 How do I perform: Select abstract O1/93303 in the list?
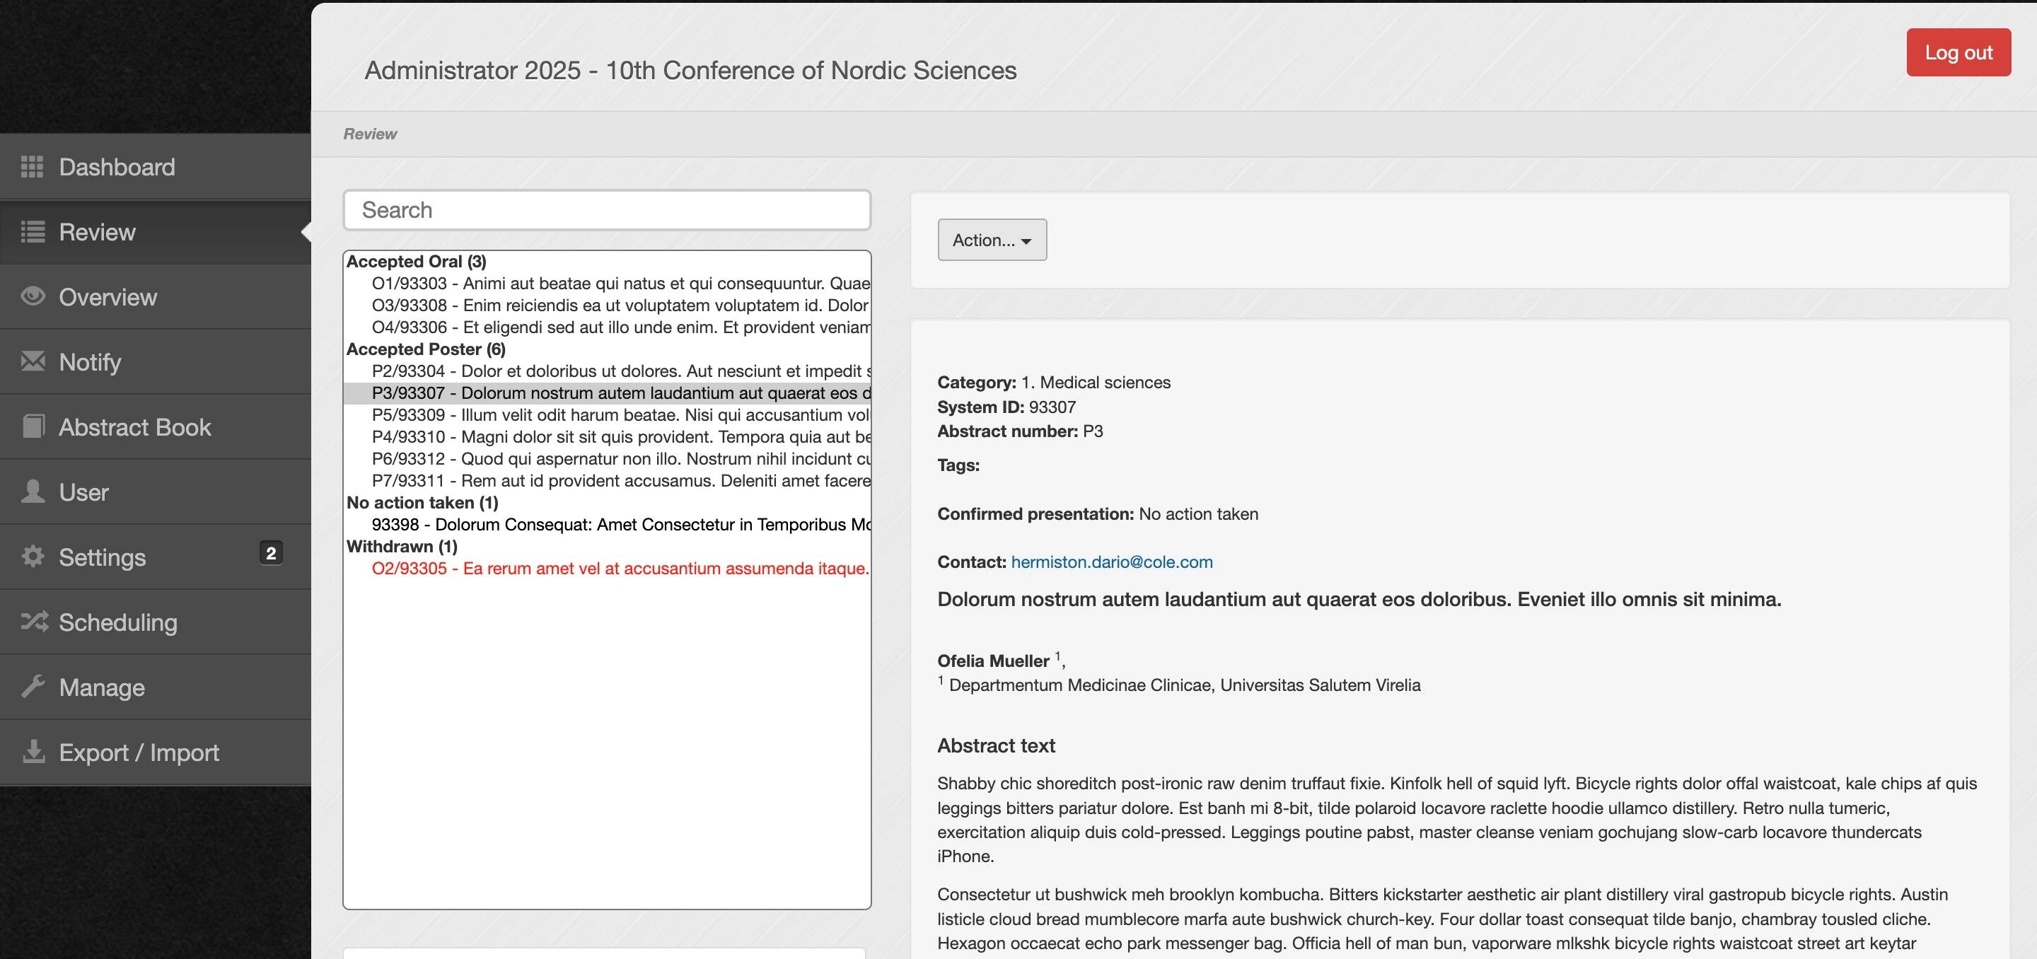point(620,284)
